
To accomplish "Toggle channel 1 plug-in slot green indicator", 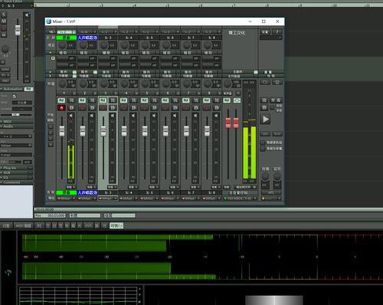I will click(74, 72).
